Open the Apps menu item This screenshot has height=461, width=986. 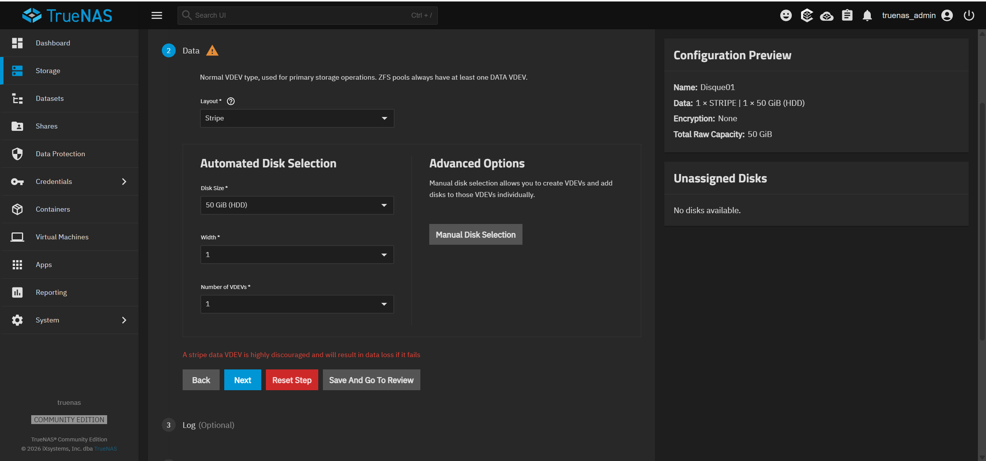click(69, 265)
